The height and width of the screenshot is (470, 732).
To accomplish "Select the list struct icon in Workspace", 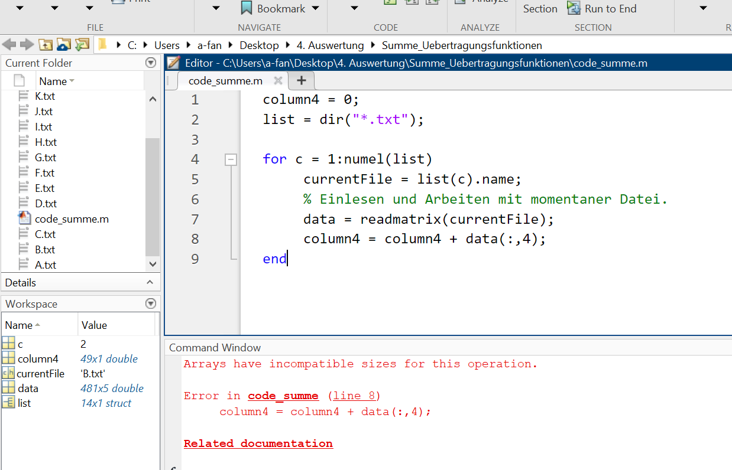I will pyautogui.click(x=9, y=403).
